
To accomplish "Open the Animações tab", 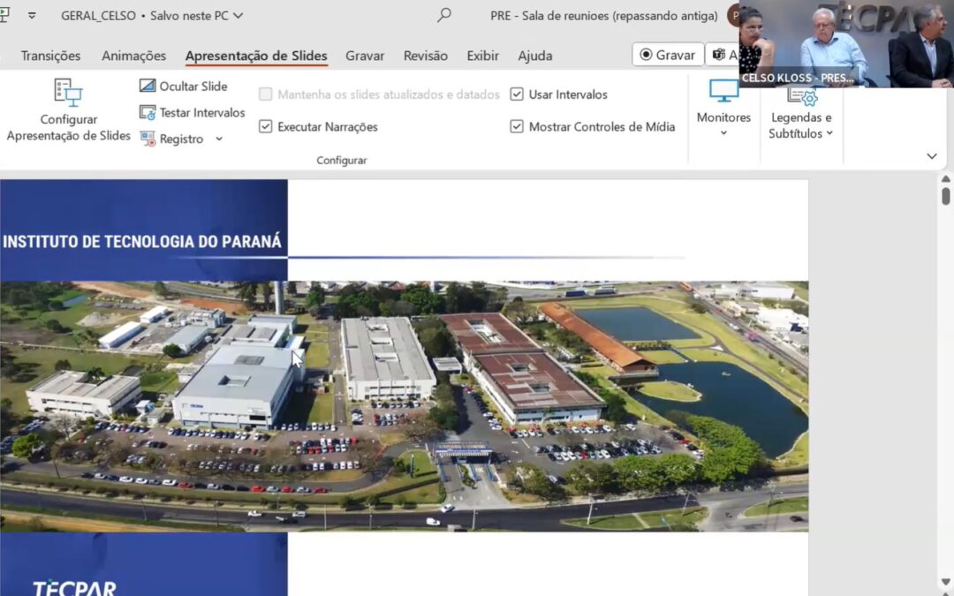I will tap(134, 56).
